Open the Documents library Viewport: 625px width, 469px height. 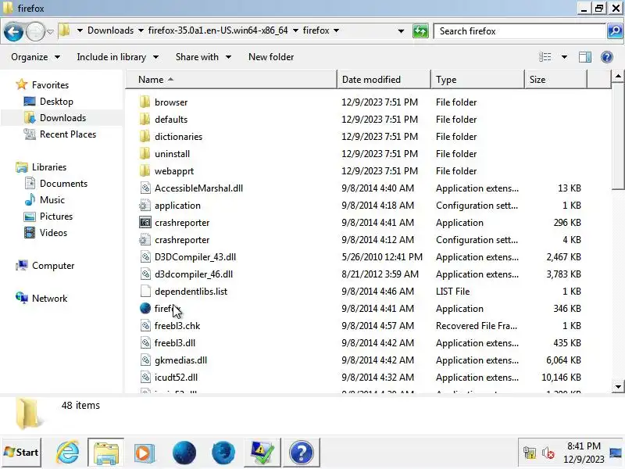click(63, 184)
